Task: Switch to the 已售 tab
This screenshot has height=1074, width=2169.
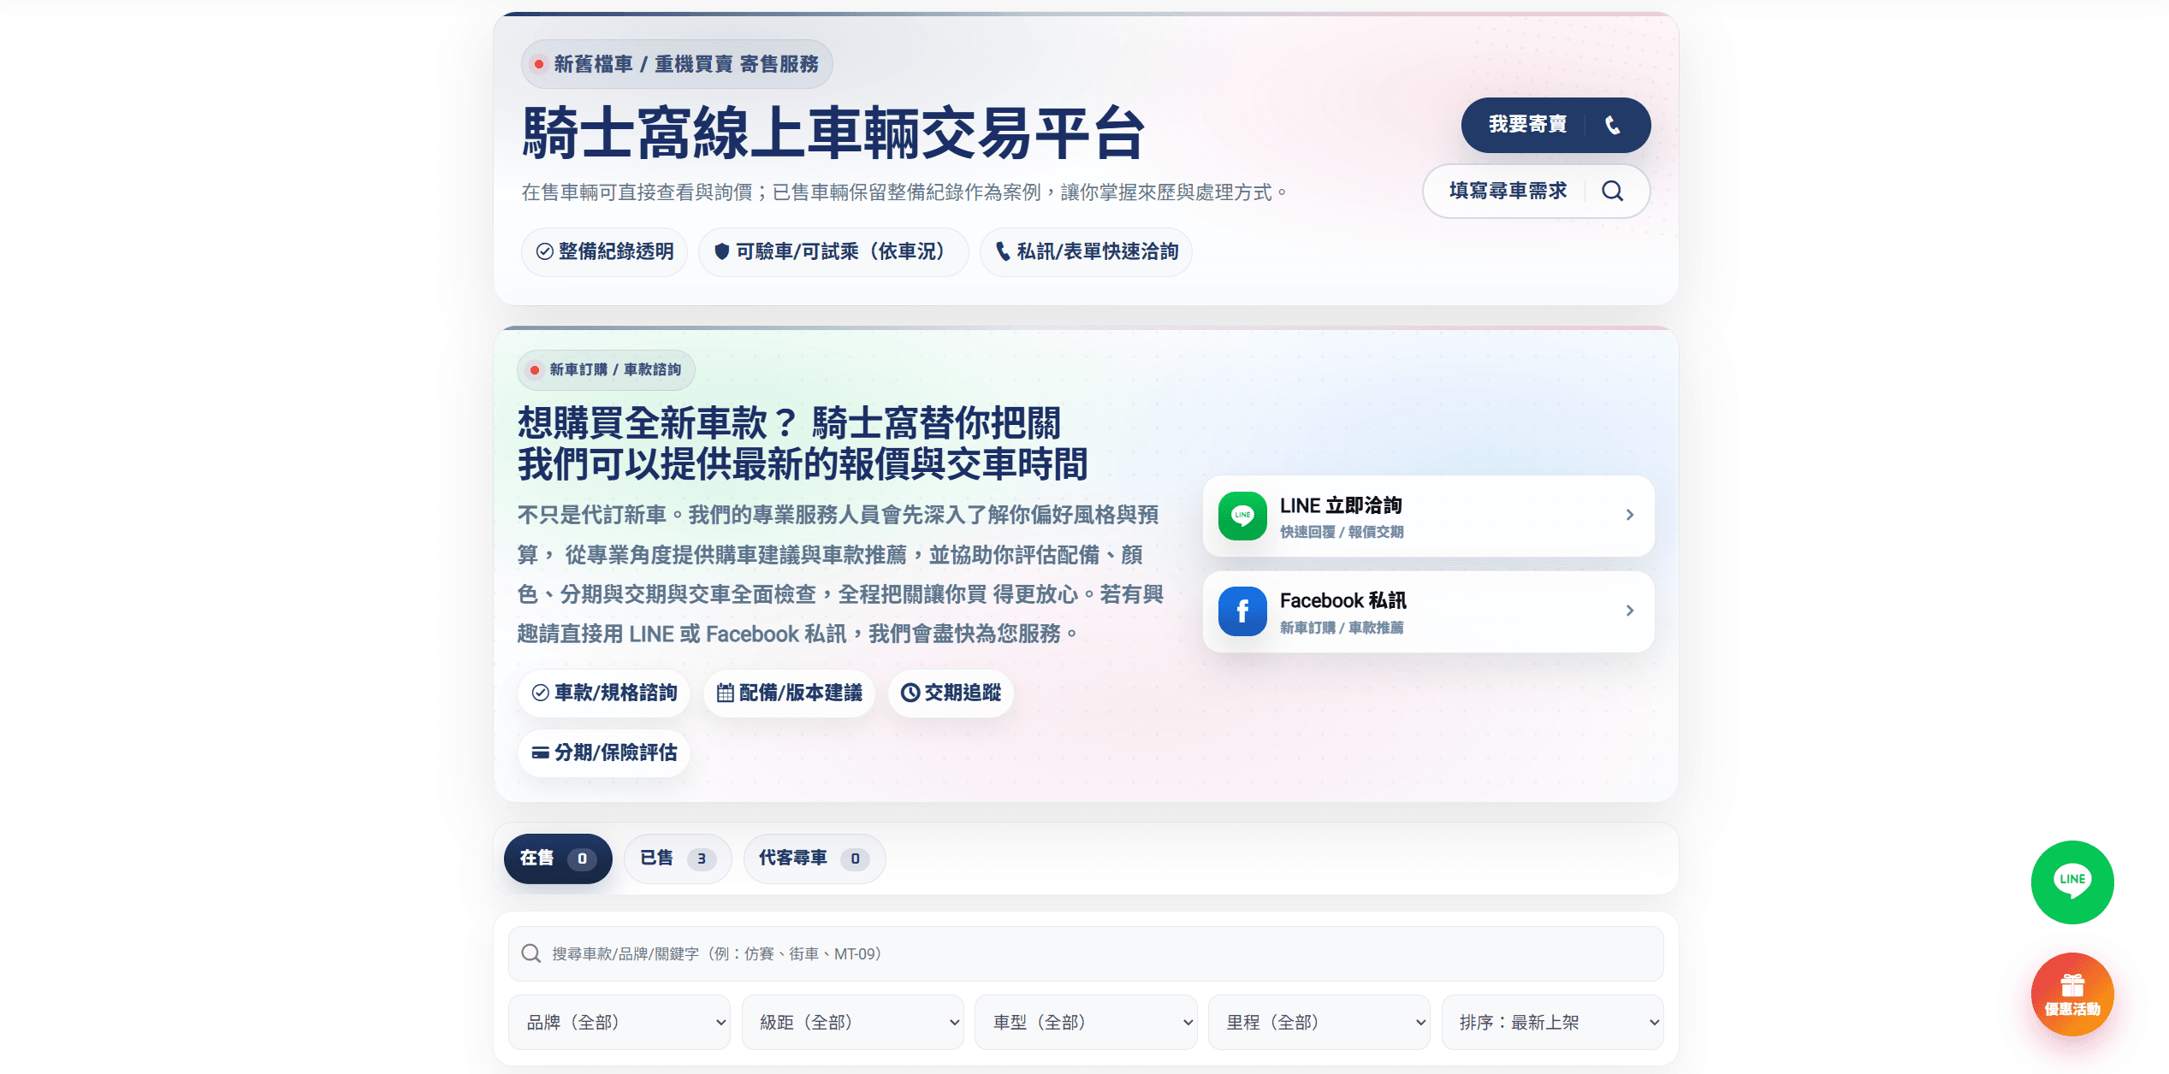Action: [x=678, y=859]
